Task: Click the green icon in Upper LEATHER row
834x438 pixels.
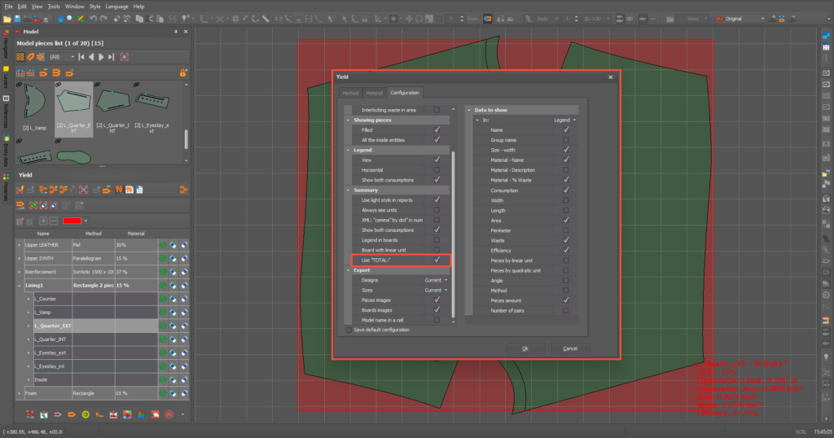Action: pos(162,245)
